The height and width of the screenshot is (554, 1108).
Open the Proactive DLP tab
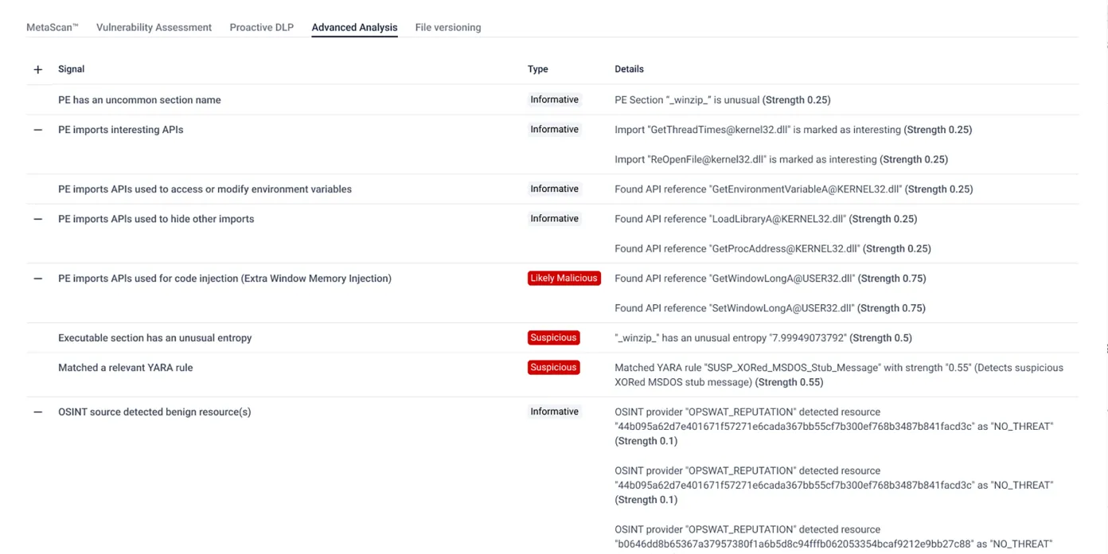261,27
